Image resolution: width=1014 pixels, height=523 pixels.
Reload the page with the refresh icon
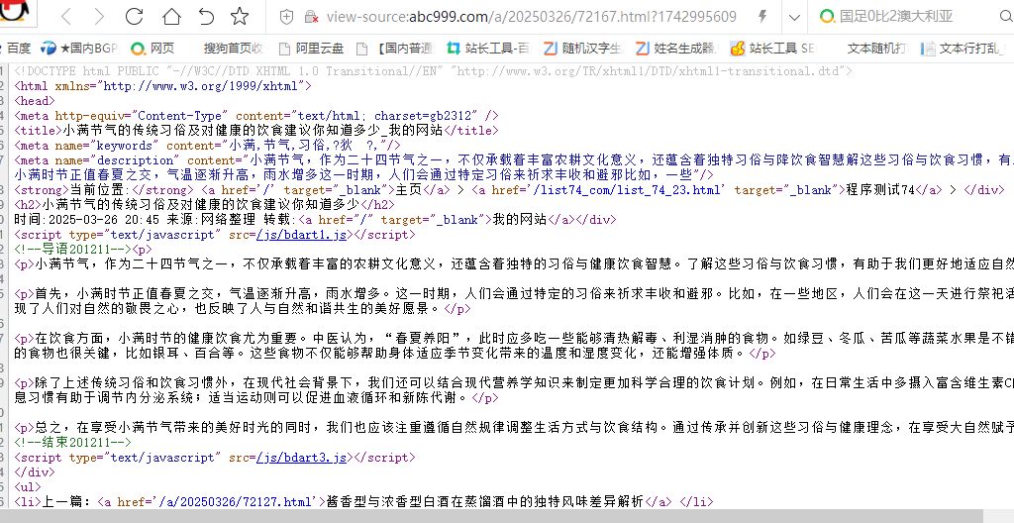click(135, 17)
